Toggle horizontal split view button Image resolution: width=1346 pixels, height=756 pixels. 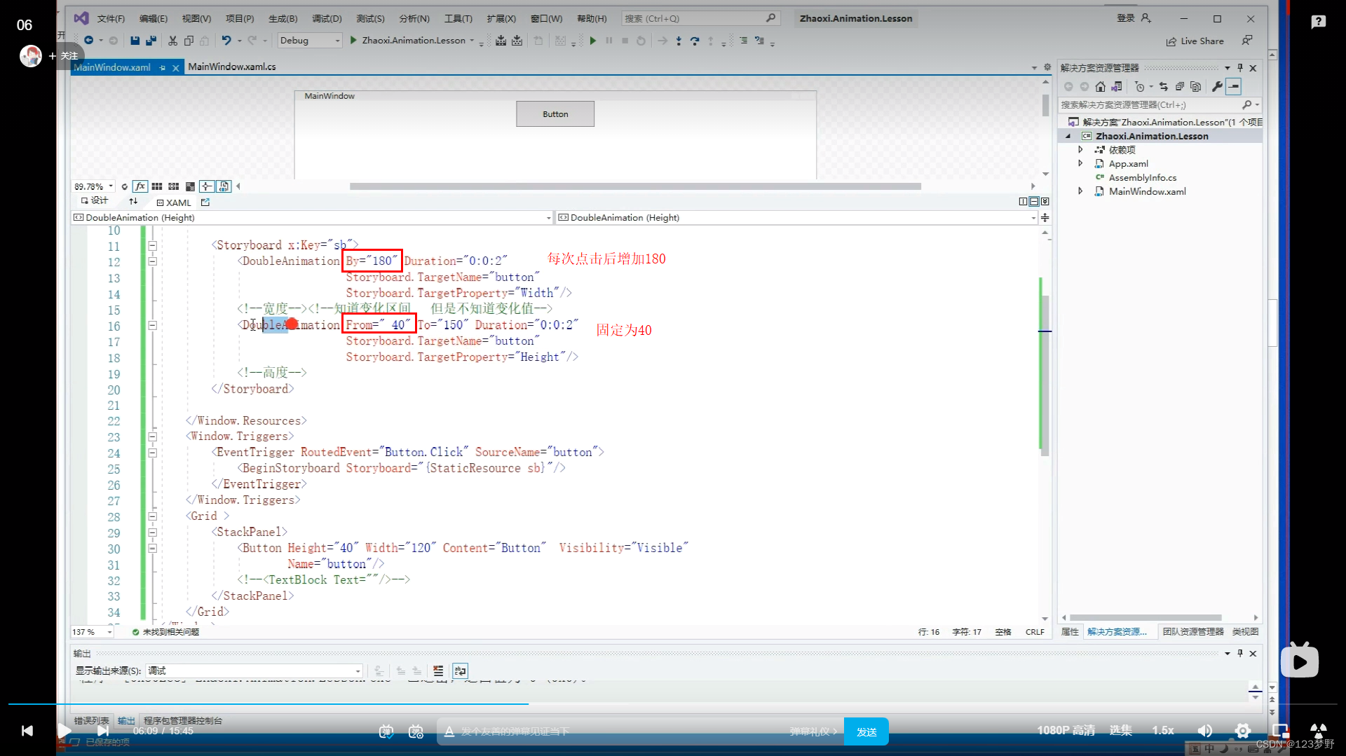1034,202
